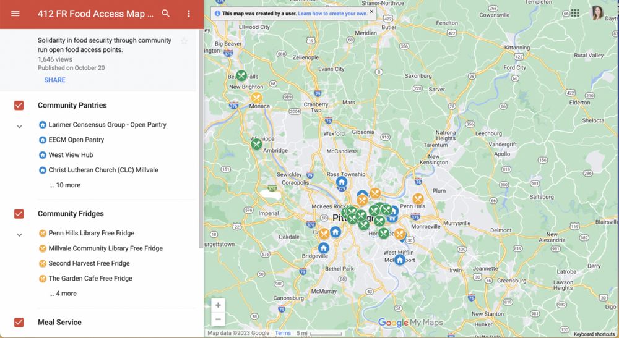
Task: Uncheck the Community Fridges layer checkbox
Action: pyautogui.click(x=19, y=214)
